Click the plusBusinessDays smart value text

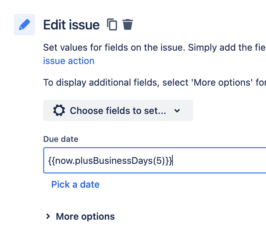(114, 161)
